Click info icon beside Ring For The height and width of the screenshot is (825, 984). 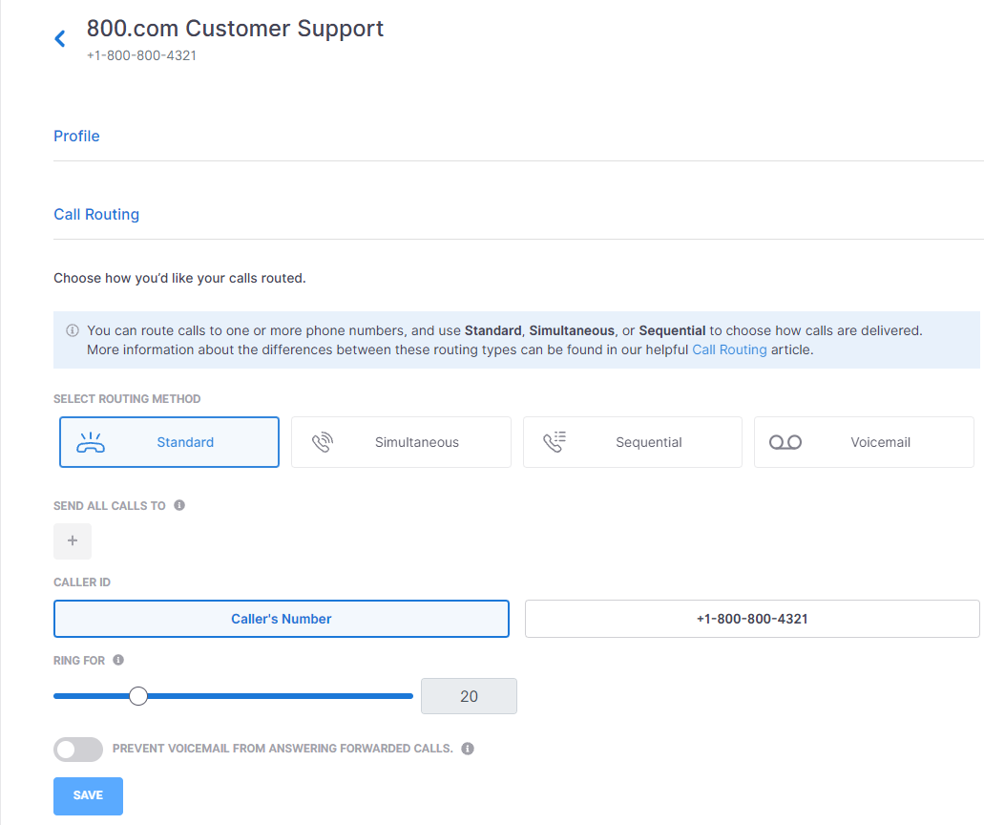click(x=118, y=660)
